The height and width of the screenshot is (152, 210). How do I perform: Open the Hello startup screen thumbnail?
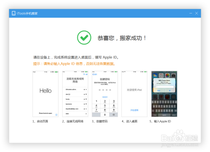45,94
